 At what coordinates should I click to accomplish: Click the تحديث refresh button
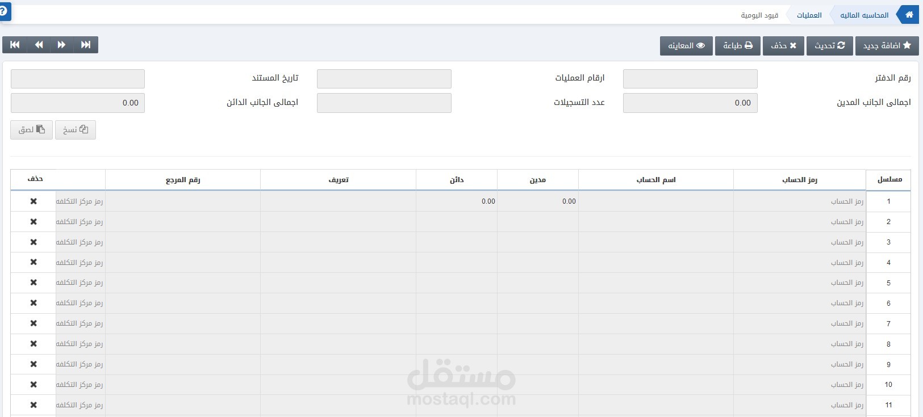pos(829,45)
